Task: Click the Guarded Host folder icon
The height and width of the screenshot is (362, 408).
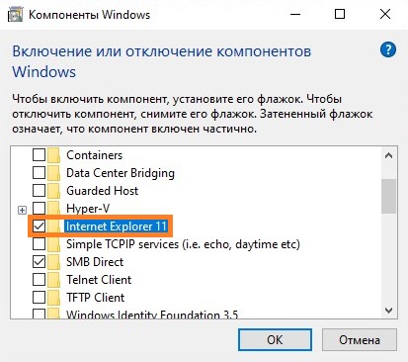Action: [x=53, y=191]
